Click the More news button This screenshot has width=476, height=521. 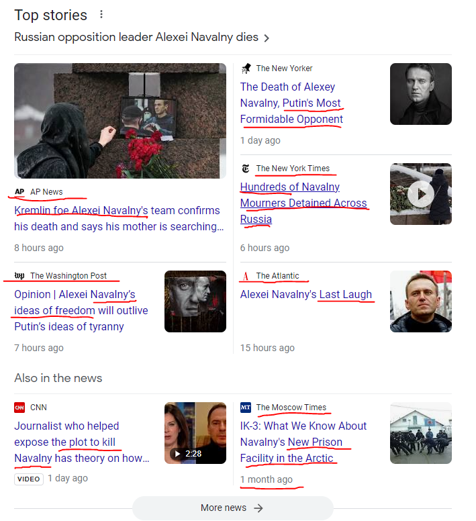click(x=232, y=508)
